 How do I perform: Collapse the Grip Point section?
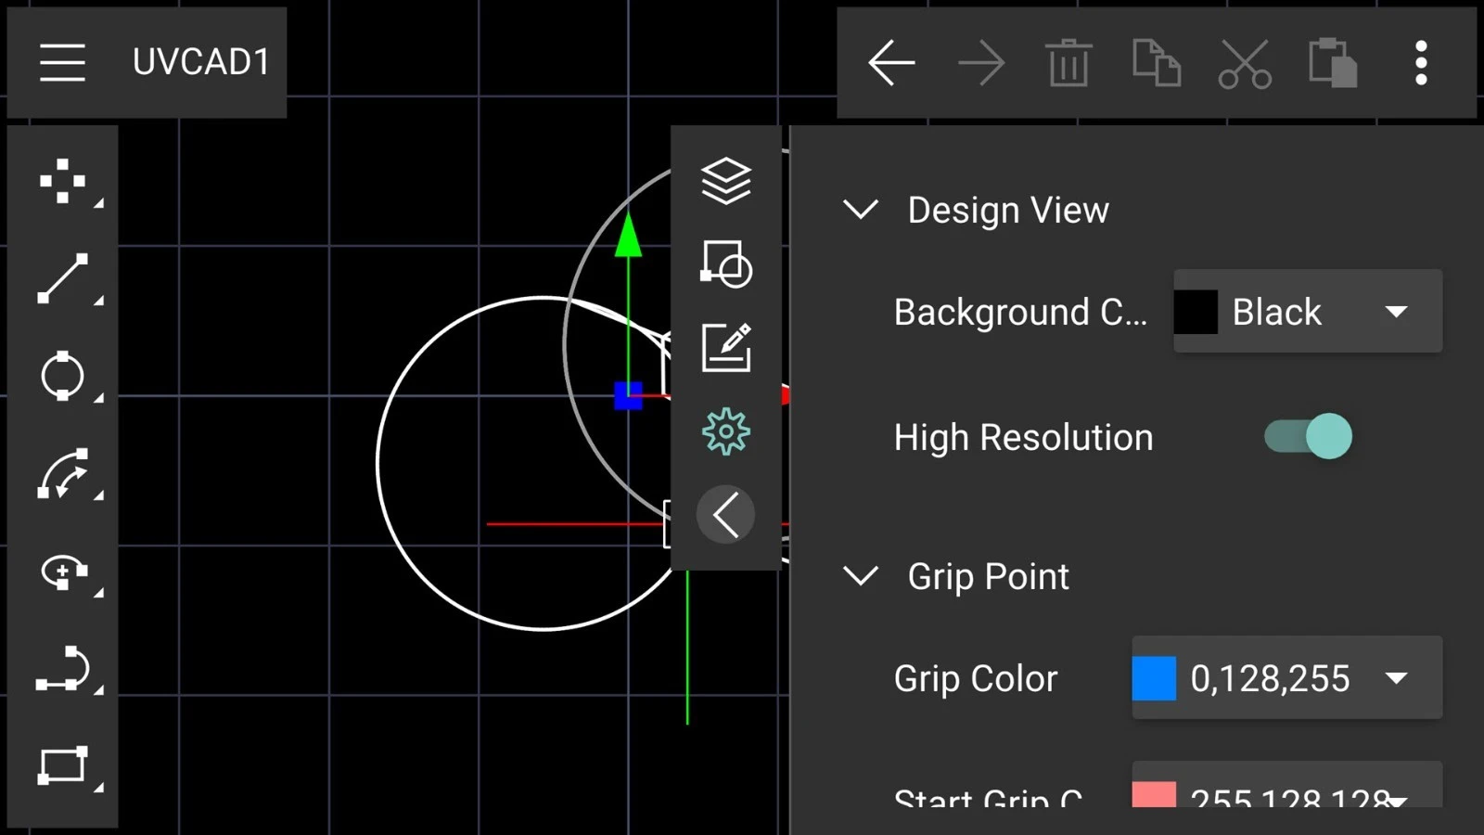861,576
